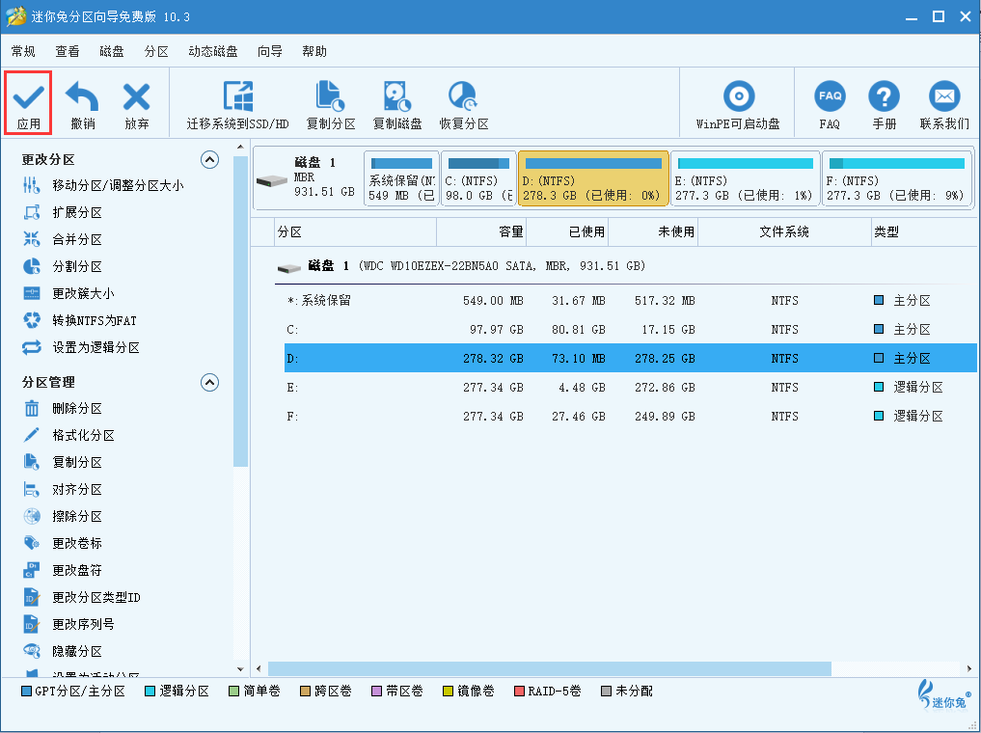
Task: Choose 合并分区 in the sidebar
Action: pyautogui.click(x=62, y=239)
